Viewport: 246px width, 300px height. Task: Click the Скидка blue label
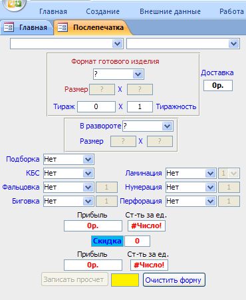point(107,241)
